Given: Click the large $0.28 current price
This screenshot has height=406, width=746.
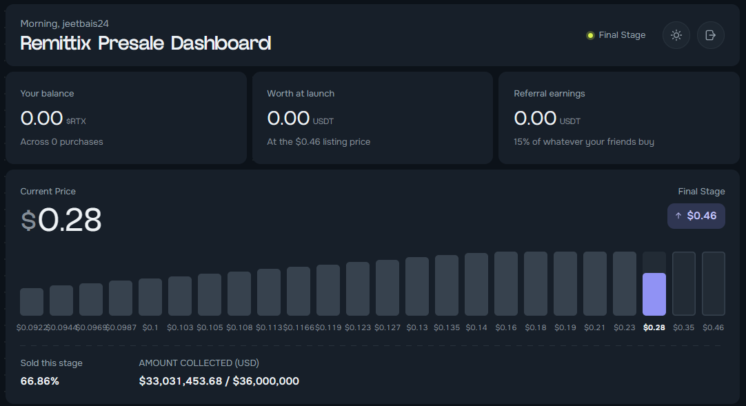Looking at the screenshot, I should tap(61, 220).
